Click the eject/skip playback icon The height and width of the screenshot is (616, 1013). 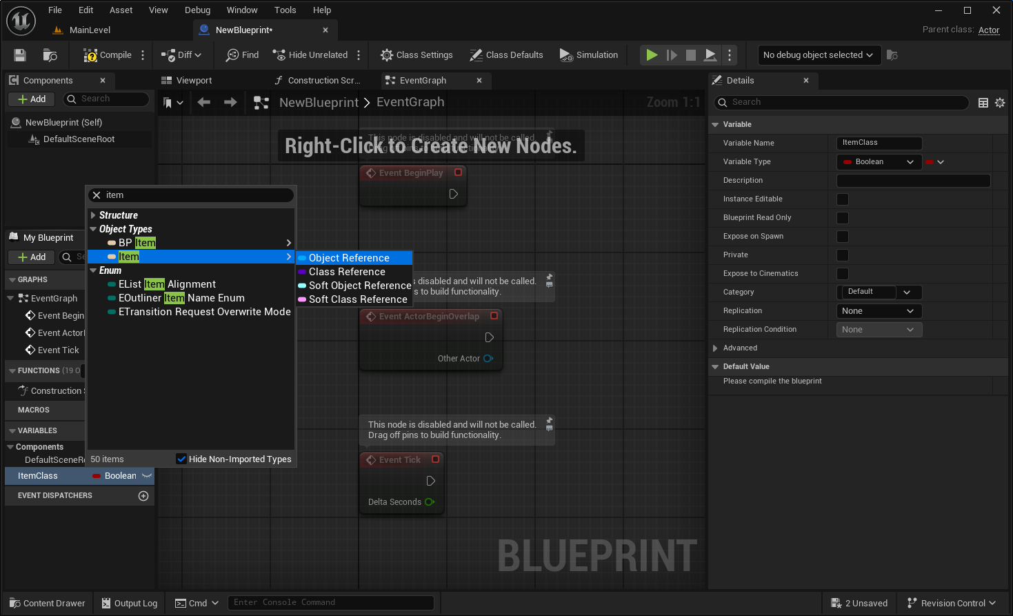tap(710, 55)
